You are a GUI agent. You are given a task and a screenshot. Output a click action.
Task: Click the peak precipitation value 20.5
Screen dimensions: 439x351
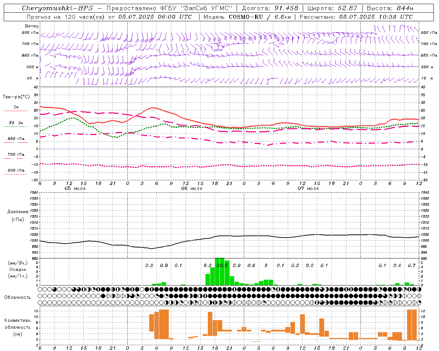[222, 266]
